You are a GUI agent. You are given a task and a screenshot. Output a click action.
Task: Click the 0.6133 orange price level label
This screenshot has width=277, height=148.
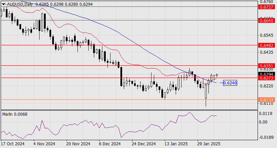tap(266, 100)
